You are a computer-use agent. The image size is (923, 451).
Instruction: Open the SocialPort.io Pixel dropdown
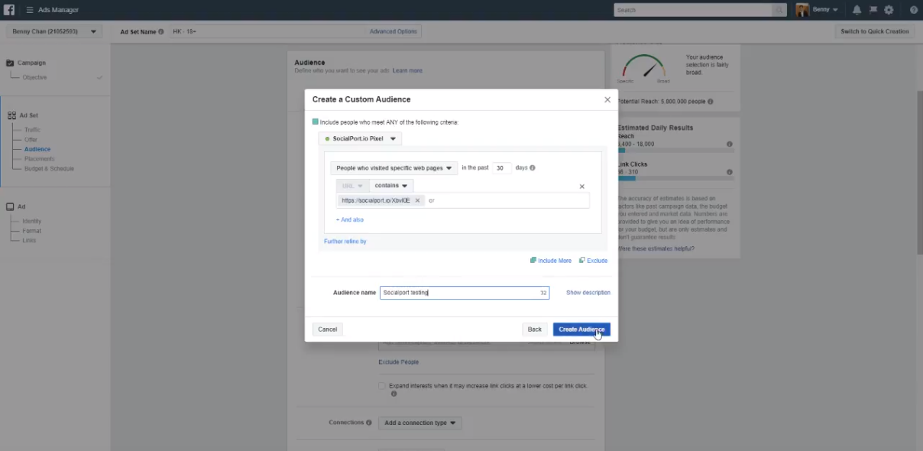point(360,139)
